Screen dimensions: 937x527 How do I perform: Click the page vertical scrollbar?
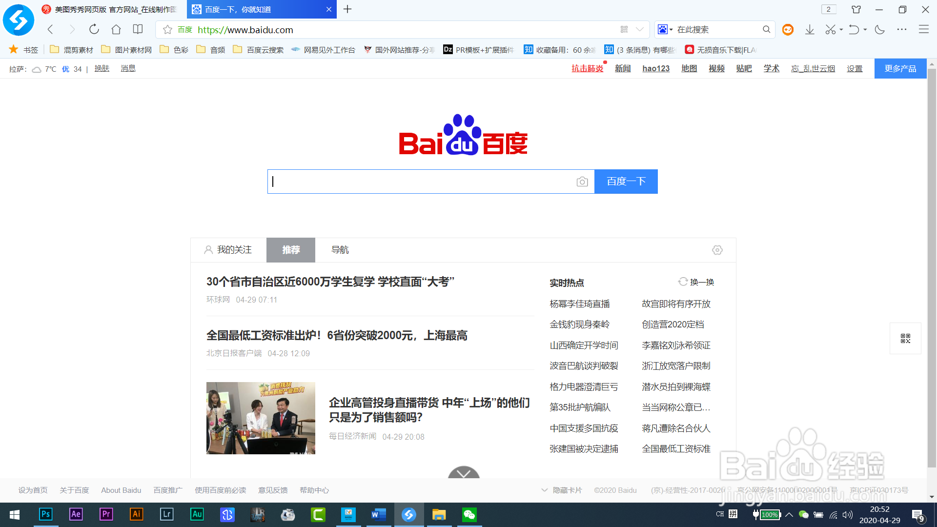coord(932,268)
